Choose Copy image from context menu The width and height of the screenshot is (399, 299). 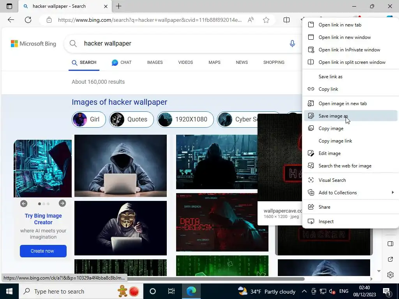click(x=350, y=128)
